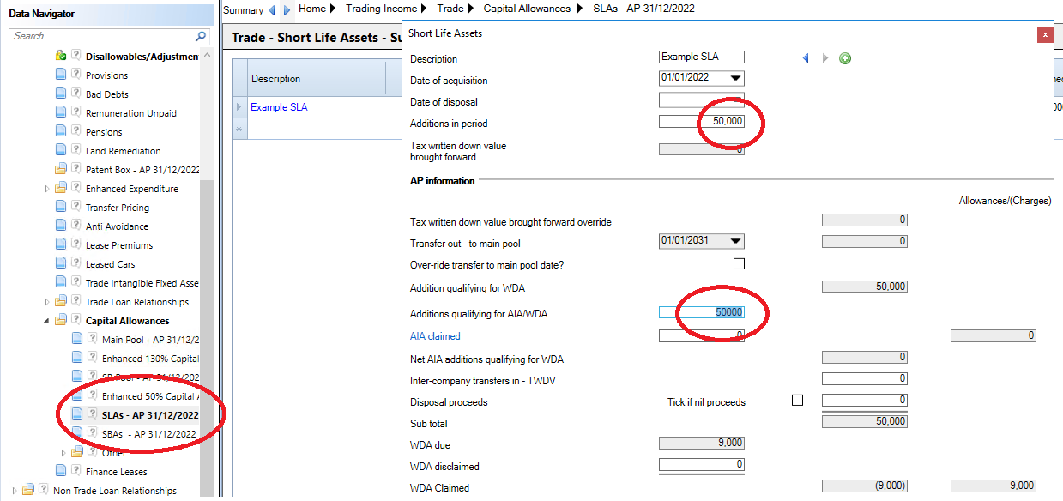Click the folder icon beside Patent Box
The image size is (1063, 501).
point(61,170)
